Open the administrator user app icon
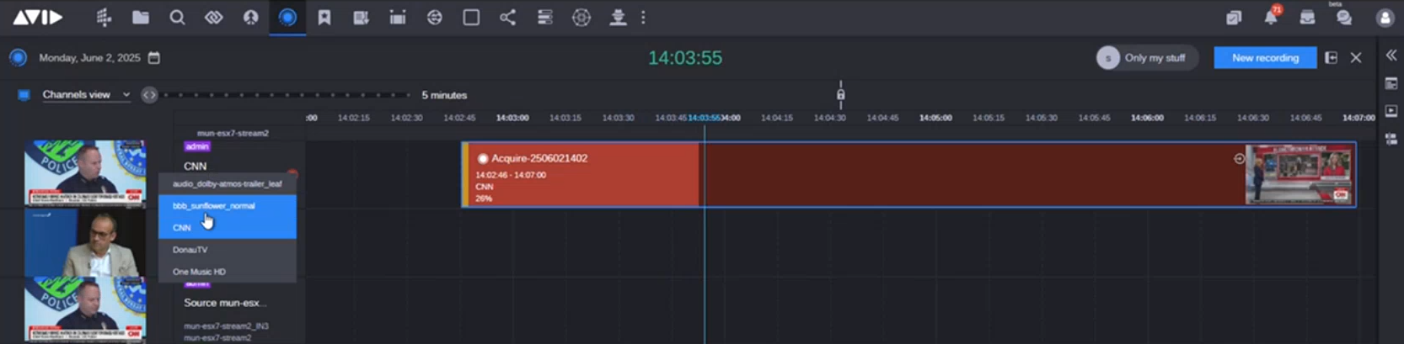The width and height of the screenshot is (1404, 344). (x=618, y=17)
